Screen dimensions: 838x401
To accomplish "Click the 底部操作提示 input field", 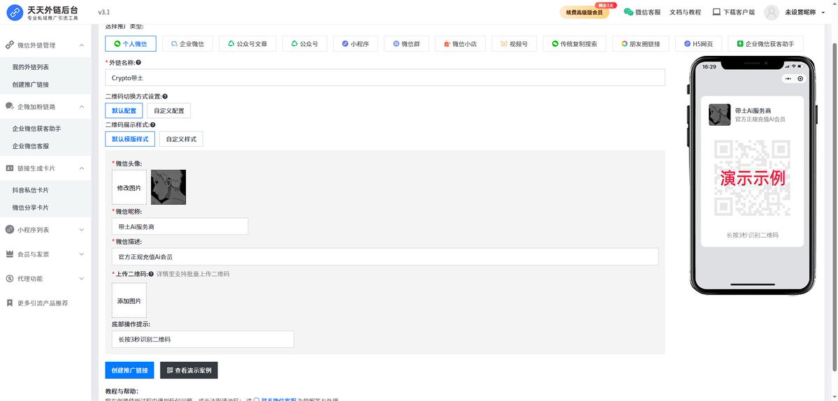I will point(203,339).
